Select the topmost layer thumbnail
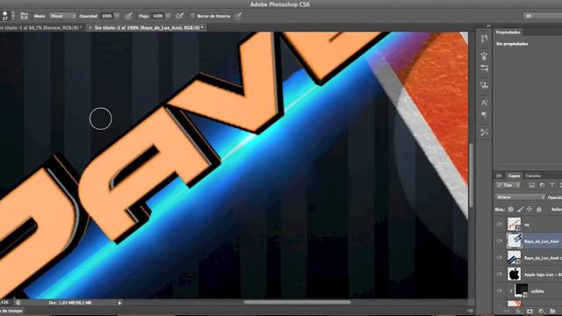 (514, 225)
